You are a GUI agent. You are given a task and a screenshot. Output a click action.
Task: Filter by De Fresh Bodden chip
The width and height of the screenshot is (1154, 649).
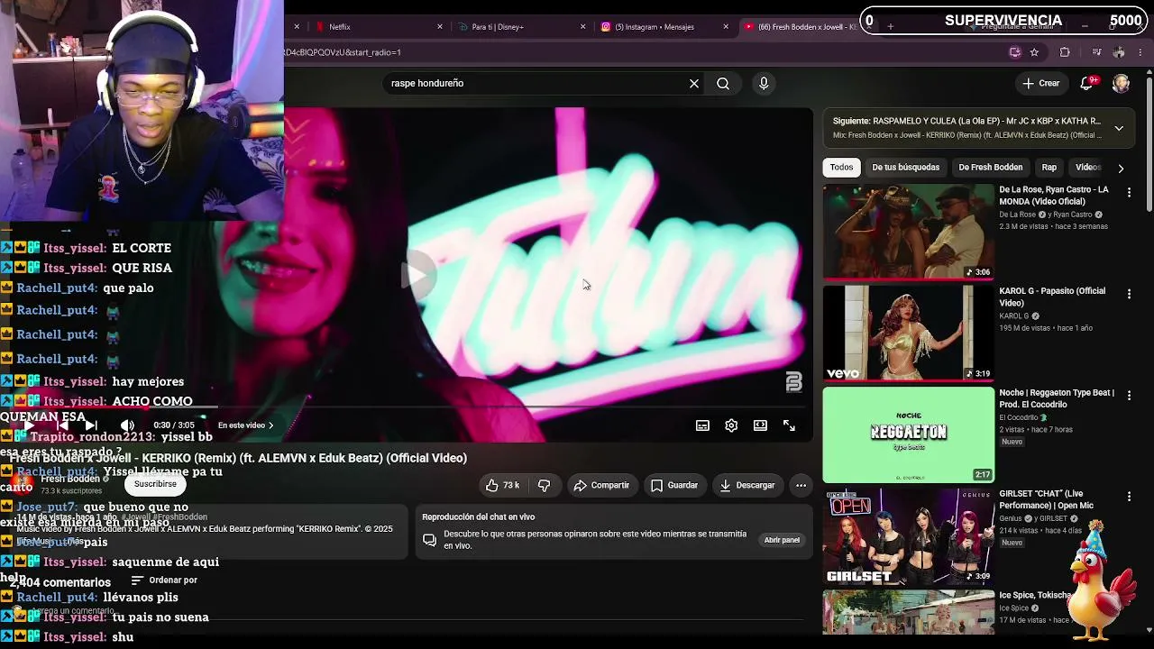[990, 167]
